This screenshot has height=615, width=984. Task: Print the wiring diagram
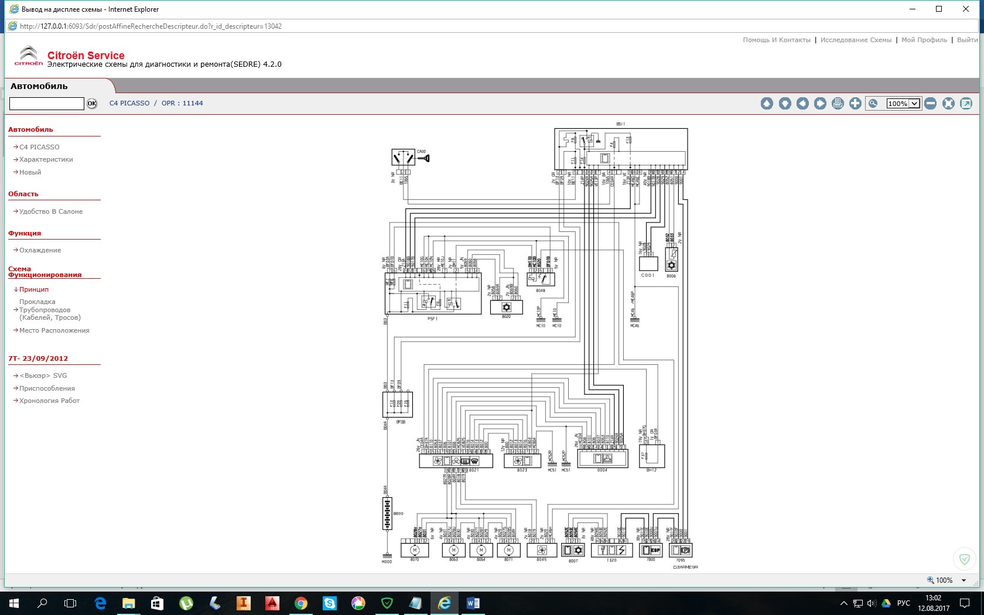838,104
